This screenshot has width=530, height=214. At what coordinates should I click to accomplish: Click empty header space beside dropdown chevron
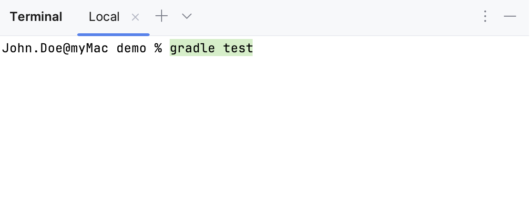(x=334, y=17)
